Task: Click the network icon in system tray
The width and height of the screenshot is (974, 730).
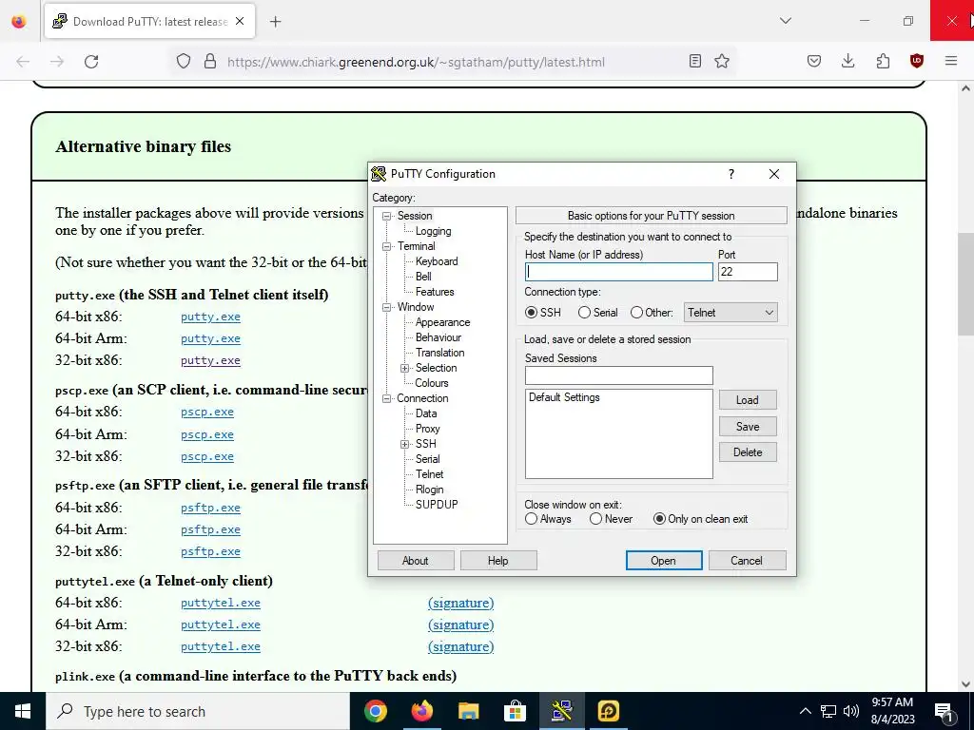Action: 828,711
